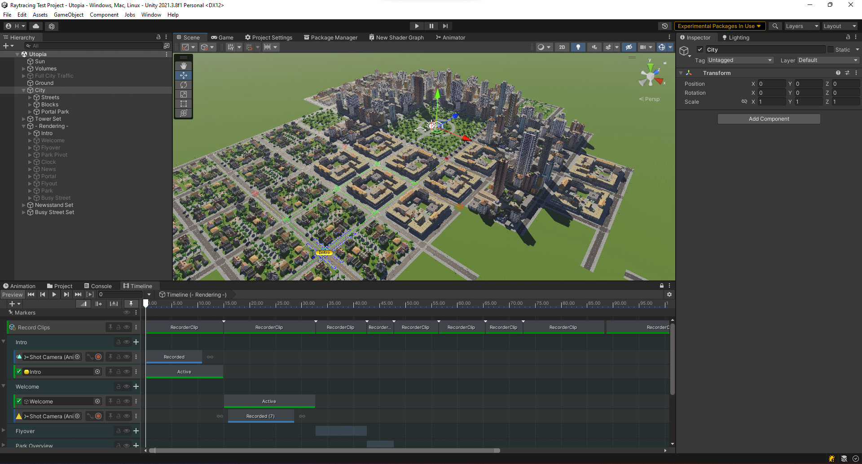862x464 pixels.
Task: Toggle Scene gizmos button
Action: pos(661,47)
